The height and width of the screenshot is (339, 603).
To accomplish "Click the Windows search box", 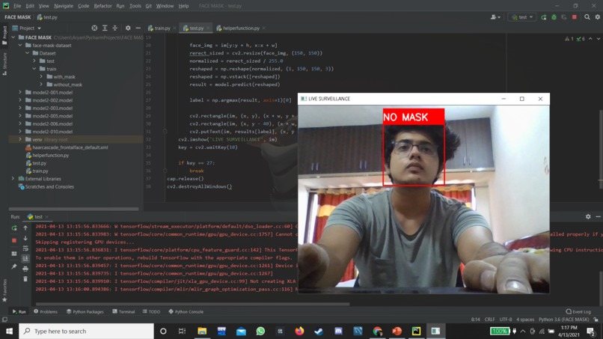I will [86, 331].
